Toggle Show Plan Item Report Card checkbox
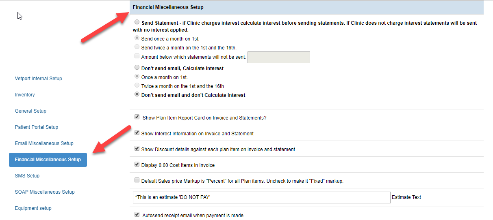 coord(137,117)
